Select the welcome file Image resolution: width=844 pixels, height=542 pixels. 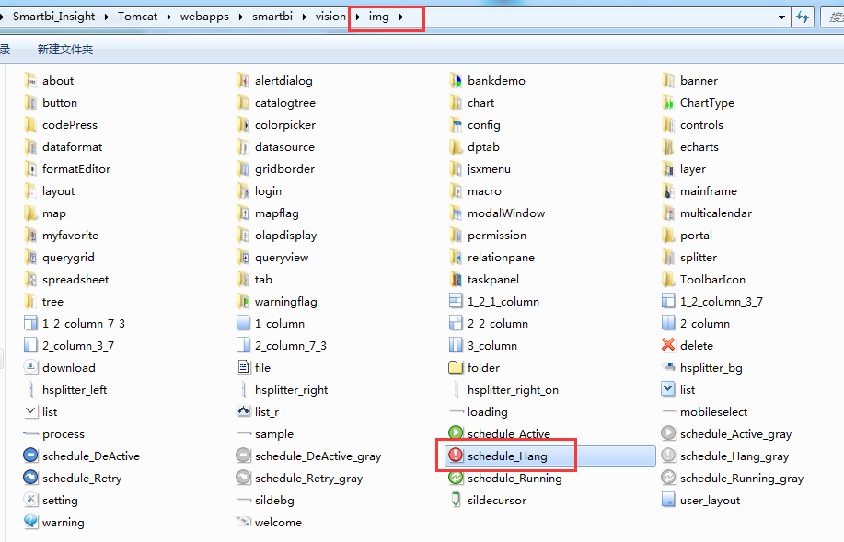(x=269, y=522)
